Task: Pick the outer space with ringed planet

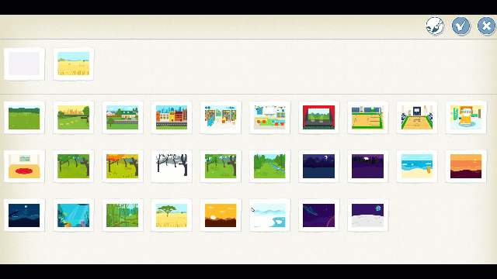Action: click(x=319, y=215)
